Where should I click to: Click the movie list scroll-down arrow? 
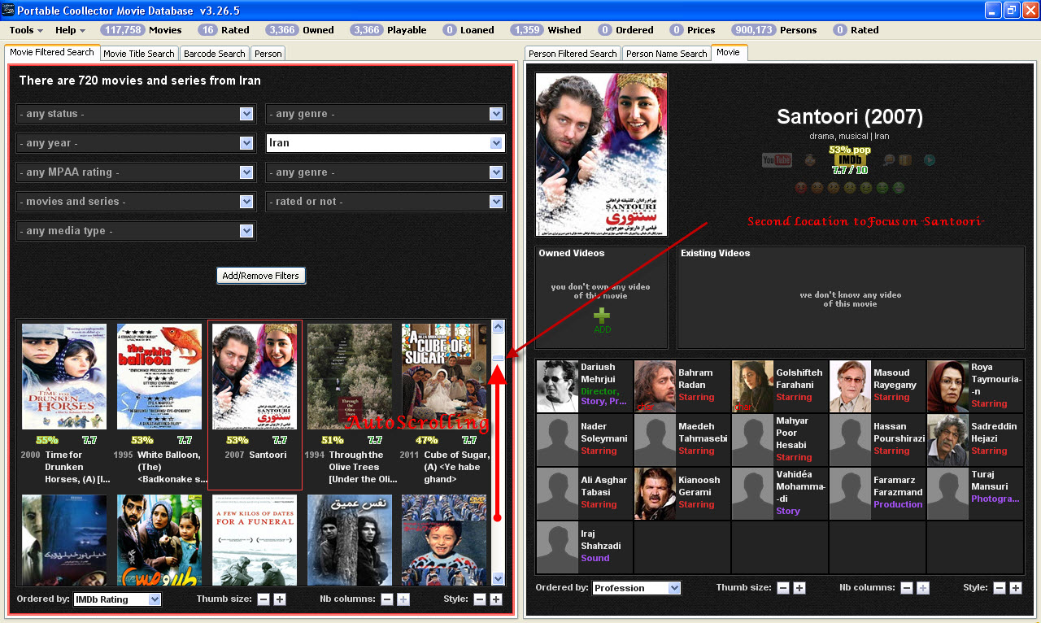(x=498, y=578)
